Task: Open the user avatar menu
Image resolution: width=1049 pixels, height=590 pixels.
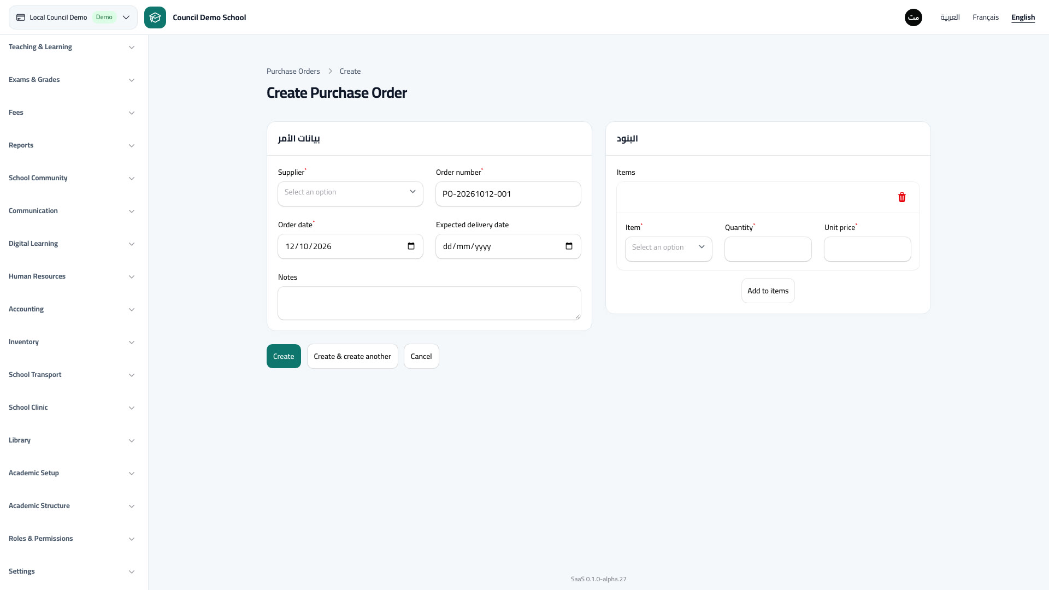Action: click(x=914, y=17)
